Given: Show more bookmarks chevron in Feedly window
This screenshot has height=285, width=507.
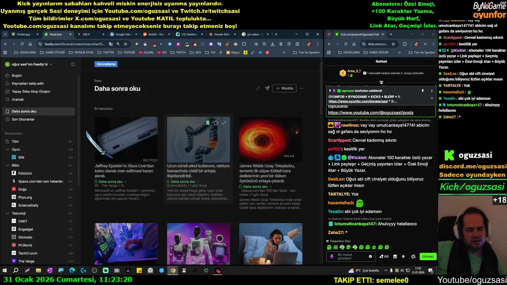Looking at the screenshot, I should tap(284, 52).
